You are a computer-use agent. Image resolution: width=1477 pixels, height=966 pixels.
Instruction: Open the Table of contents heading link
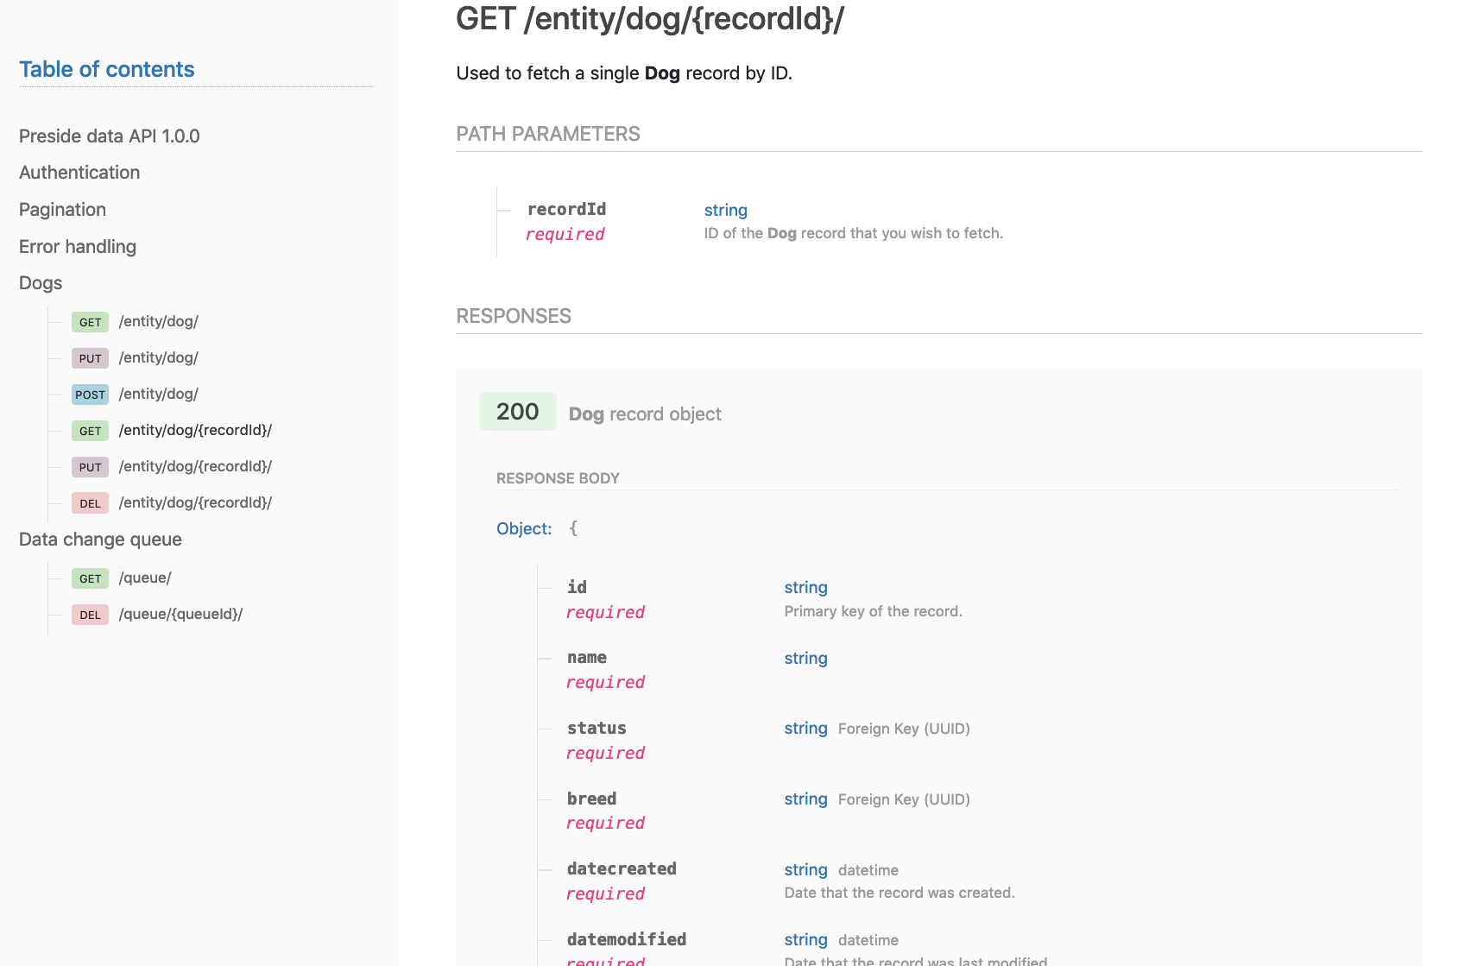[107, 69]
